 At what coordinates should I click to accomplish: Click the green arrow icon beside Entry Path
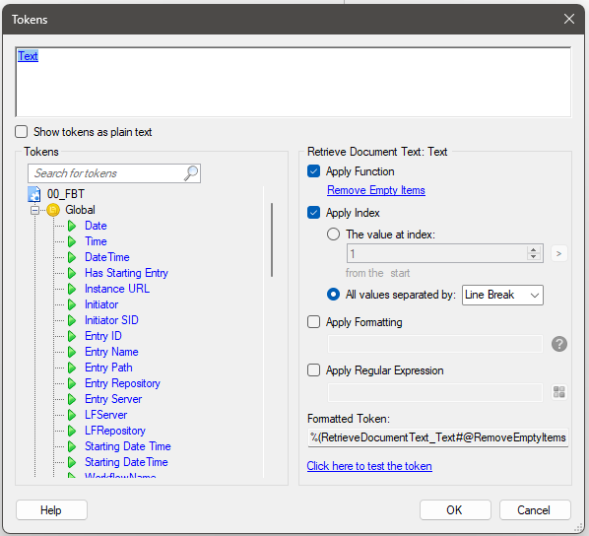click(x=72, y=368)
